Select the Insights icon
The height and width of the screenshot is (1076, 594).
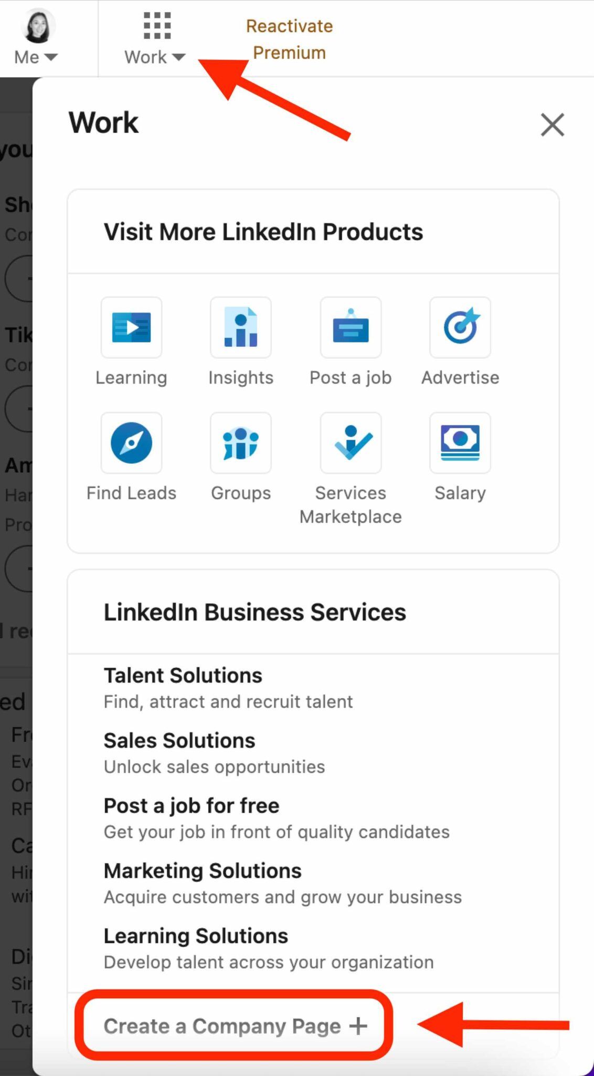(x=240, y=328)
